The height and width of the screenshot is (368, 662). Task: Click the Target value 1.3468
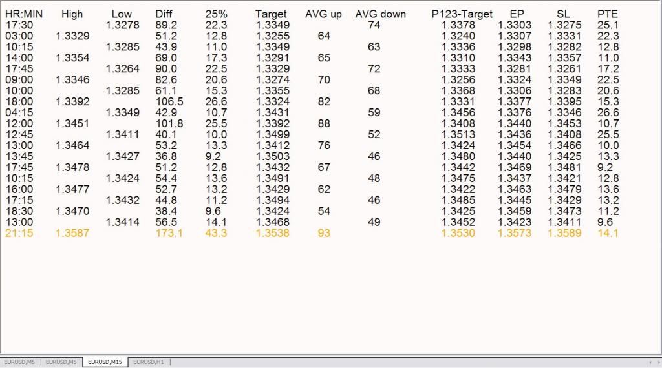(273, 223)
